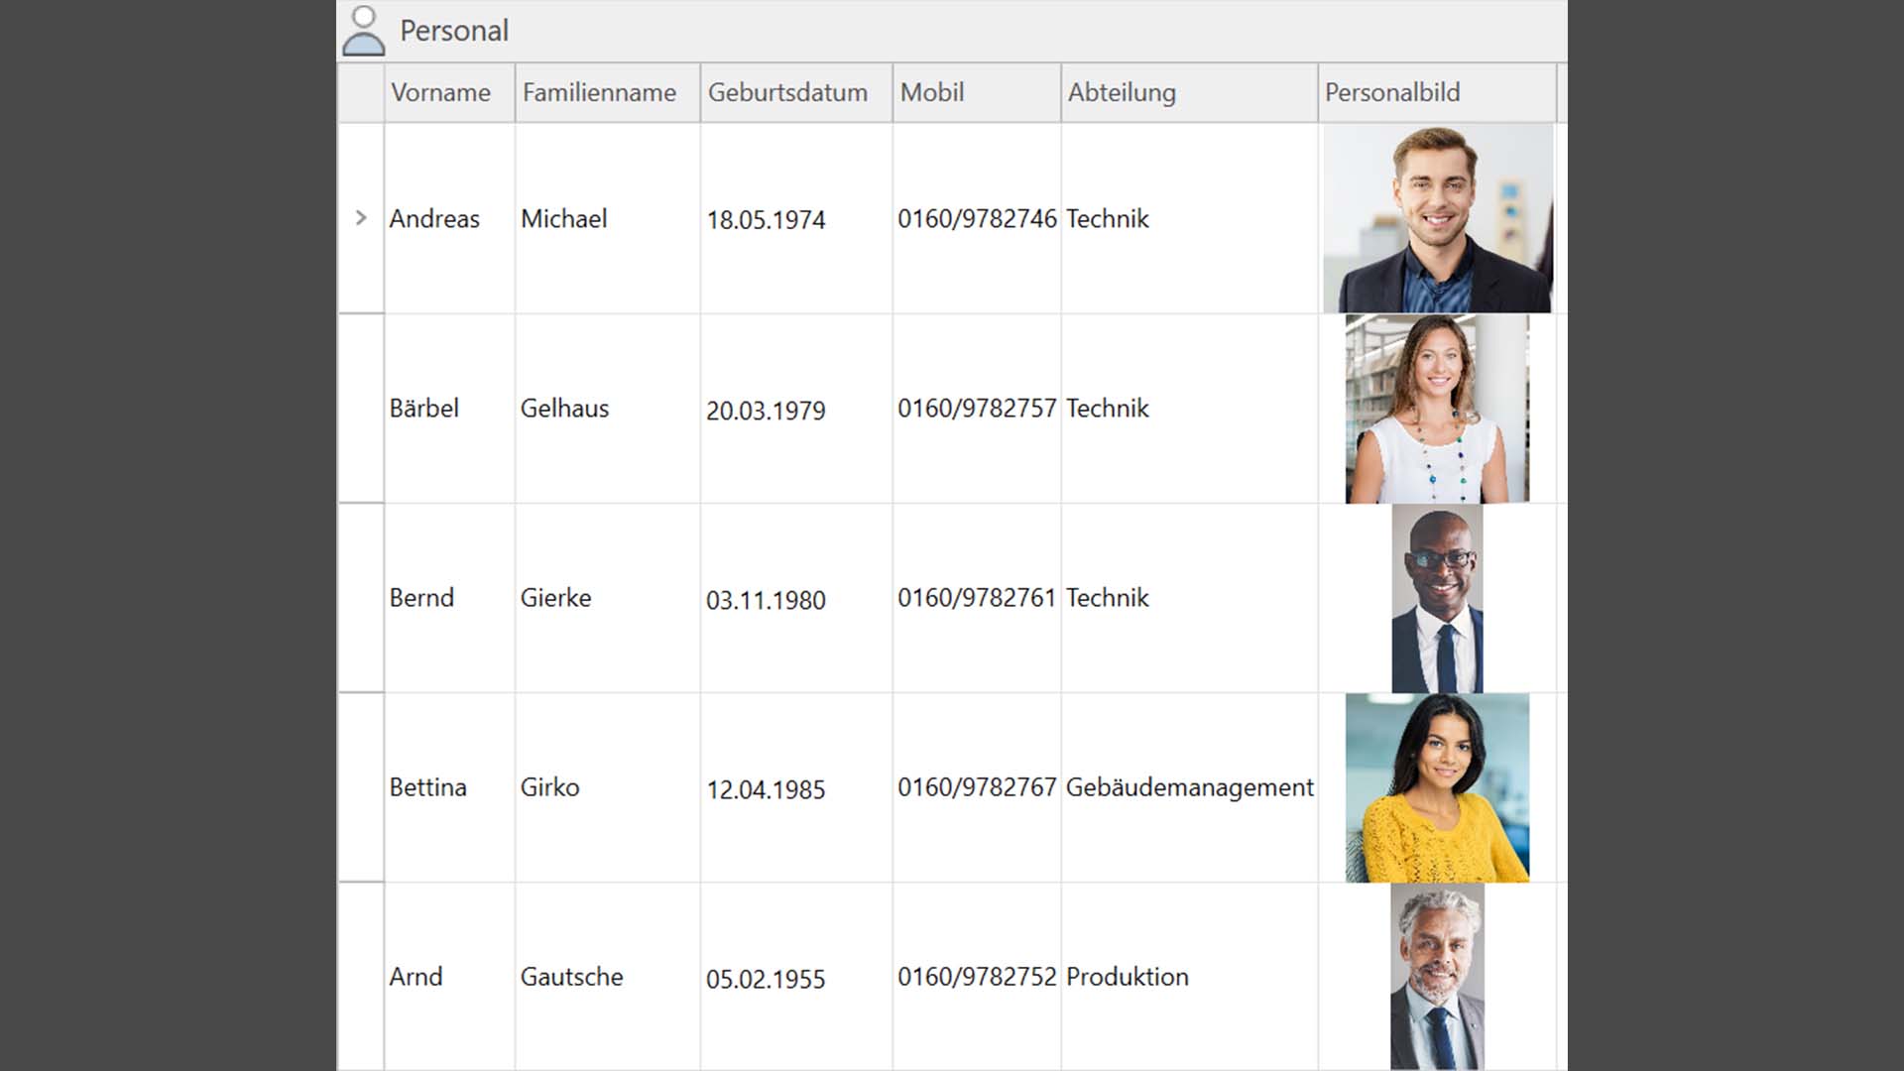Click the Personal user icon
Image resolution: width=1904 pixels, height=1071 pixels.
pos(364,31)
